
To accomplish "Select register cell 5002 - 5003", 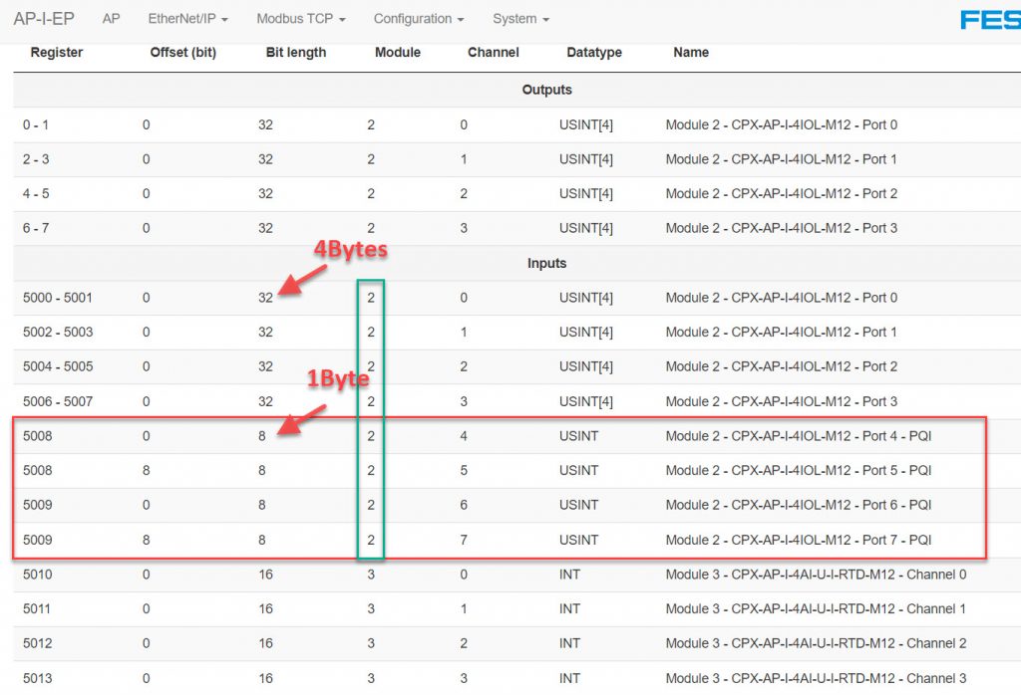I will (58, 333).
